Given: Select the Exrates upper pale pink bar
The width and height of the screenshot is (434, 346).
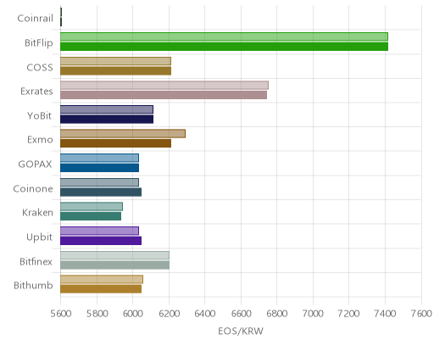Looking at the screenshot, I should click(x=164, y=86).
